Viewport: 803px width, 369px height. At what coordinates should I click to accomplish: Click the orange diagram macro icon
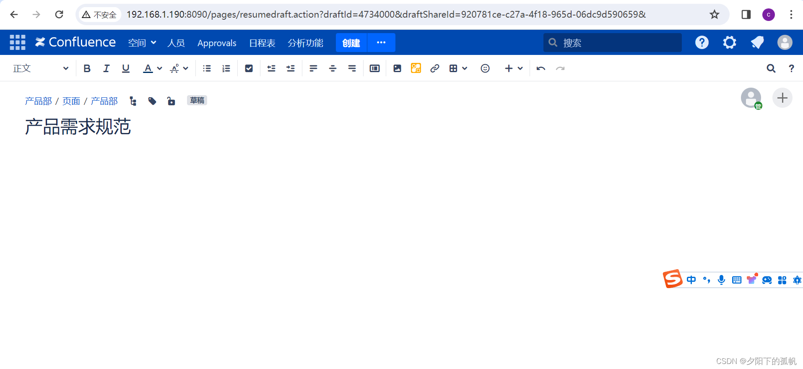416,68
